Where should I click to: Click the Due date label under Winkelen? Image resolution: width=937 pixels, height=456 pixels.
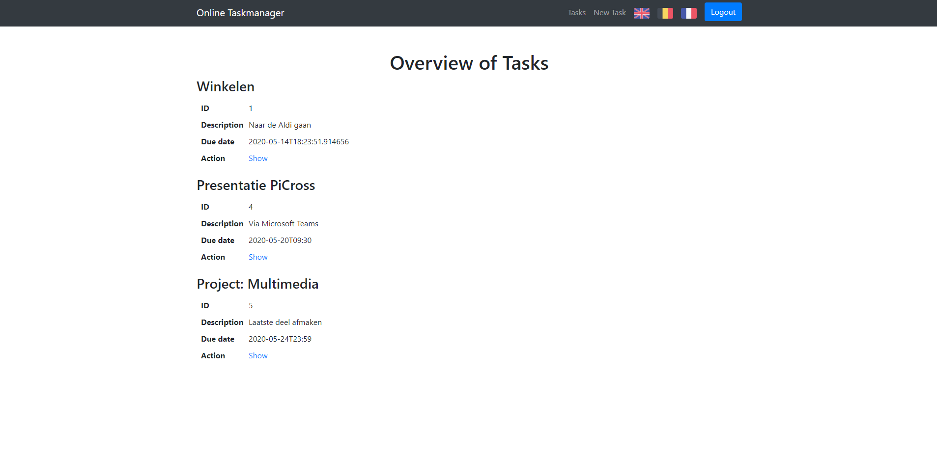218,142
